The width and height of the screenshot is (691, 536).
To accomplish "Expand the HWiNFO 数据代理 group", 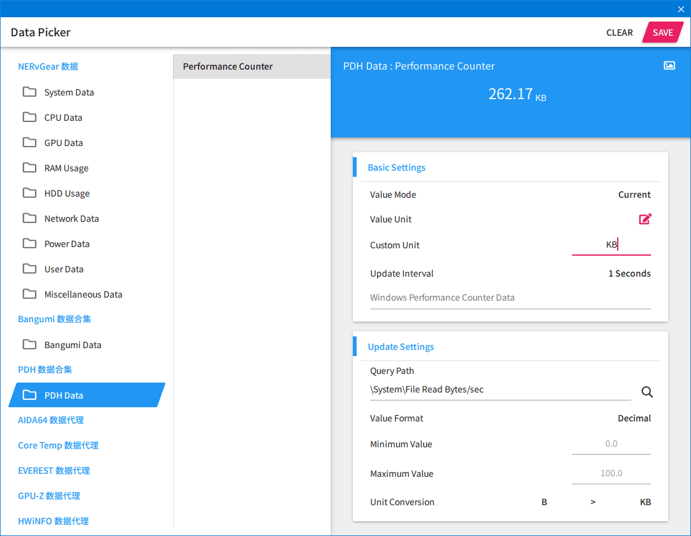I will coord(54,521).
